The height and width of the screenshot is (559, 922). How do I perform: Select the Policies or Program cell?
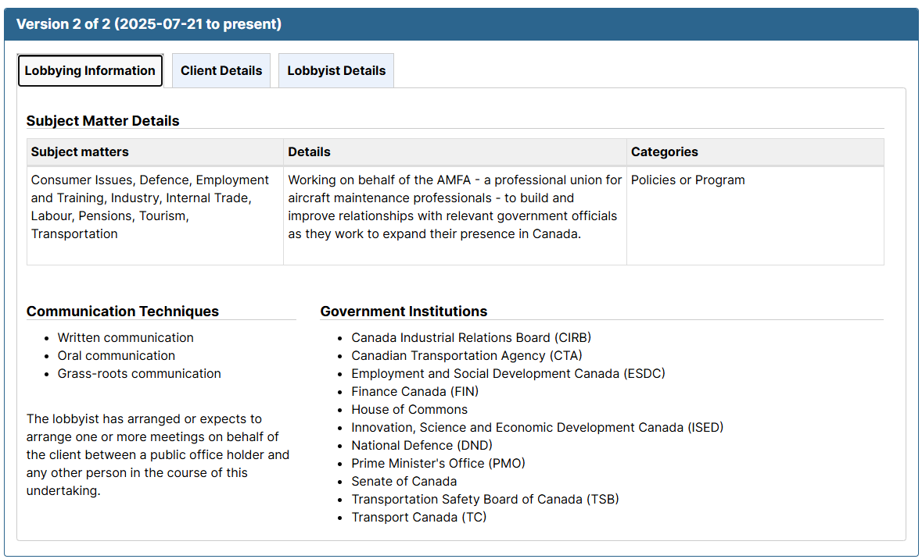pos(755,215)
